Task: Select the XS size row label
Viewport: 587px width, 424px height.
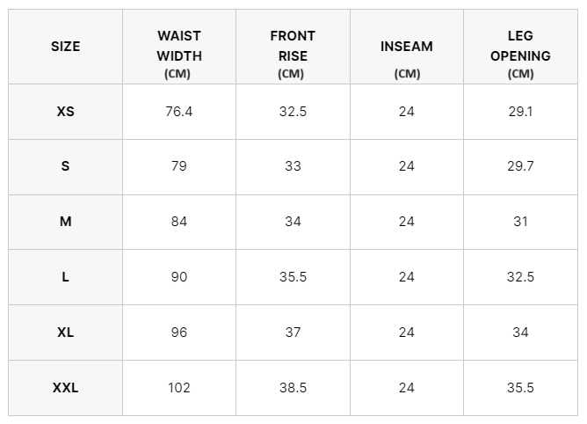Action: click(x=65, y=112)
